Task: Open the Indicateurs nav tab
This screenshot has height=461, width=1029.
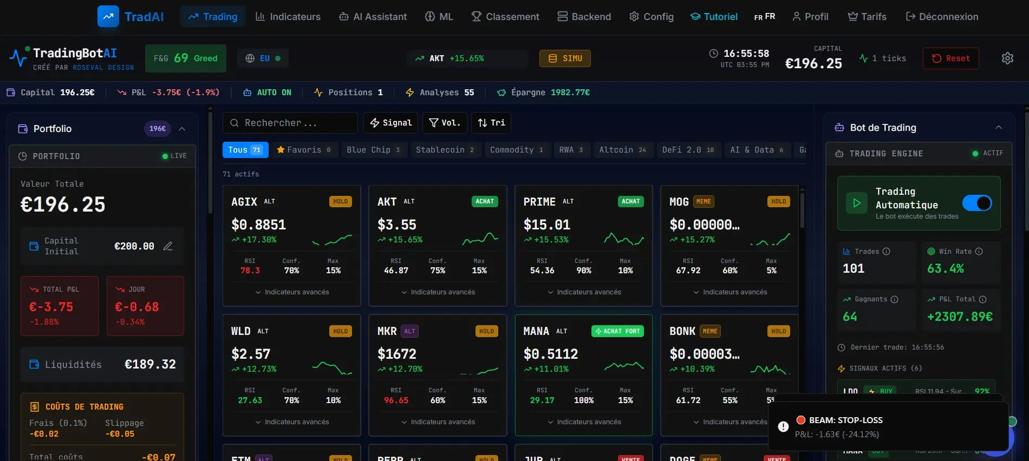Action: (288, 17)
